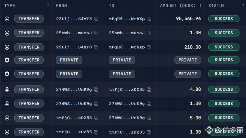Click the amount 4.80
Screen dimensions: 246x138
(x=195, y=89)
